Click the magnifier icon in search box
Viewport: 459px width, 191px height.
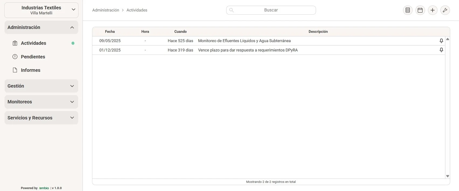click(231, 10)
